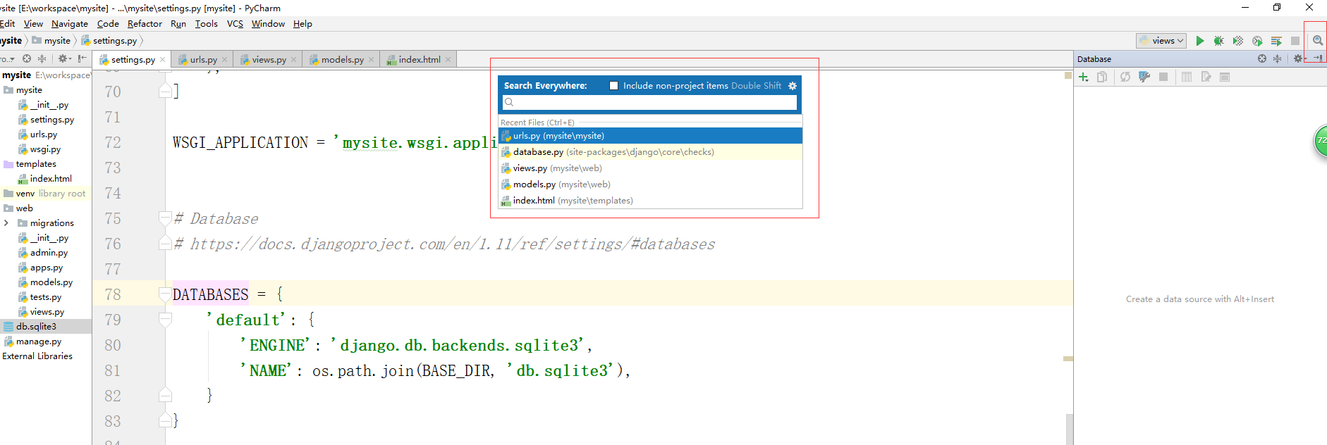Select urls.py in recent files list
This screenshot has width=1327, height=445.
(650, 136)
